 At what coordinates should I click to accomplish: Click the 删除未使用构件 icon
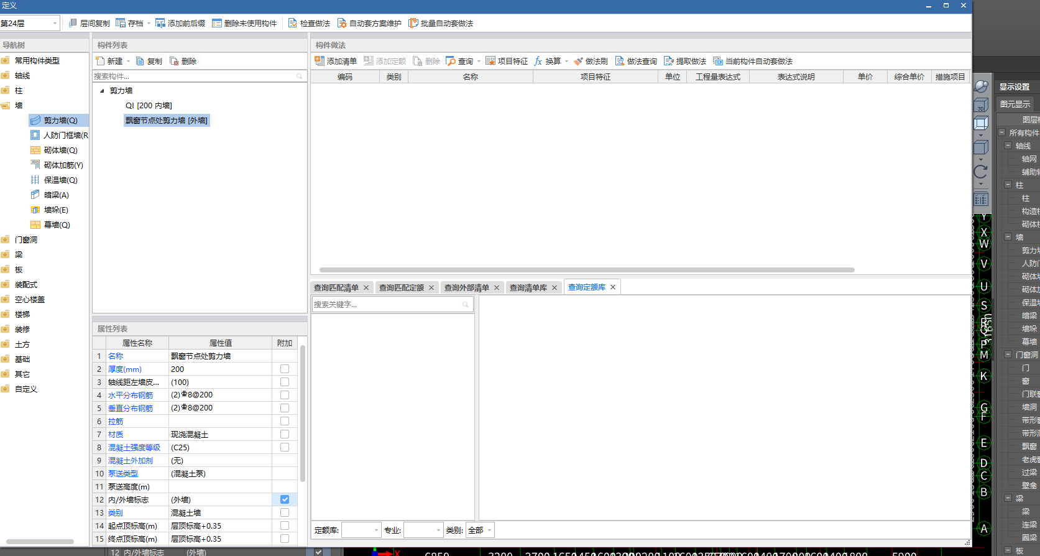pos(217,23)
